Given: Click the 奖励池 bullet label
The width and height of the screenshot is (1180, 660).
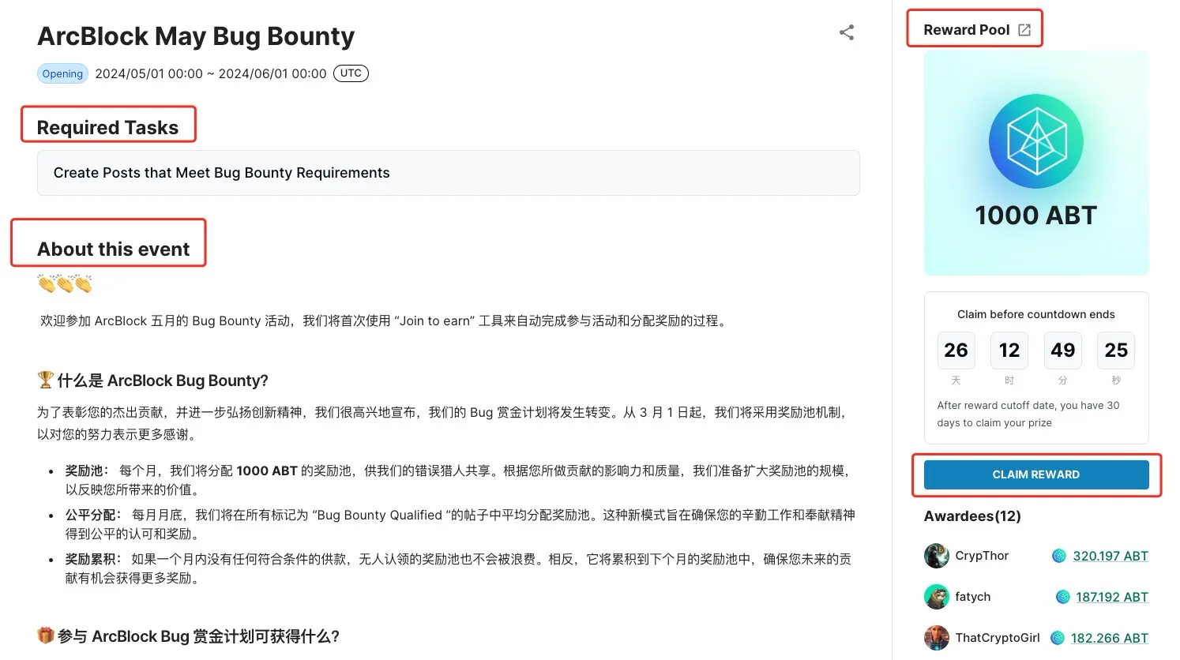Looking at the screenshot, I should point(88,471).
